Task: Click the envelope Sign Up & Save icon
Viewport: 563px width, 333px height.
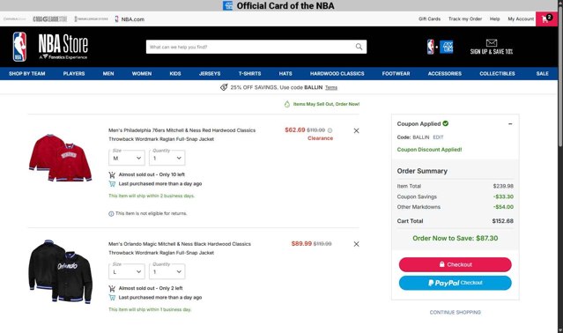Action: tap(491, 42)
